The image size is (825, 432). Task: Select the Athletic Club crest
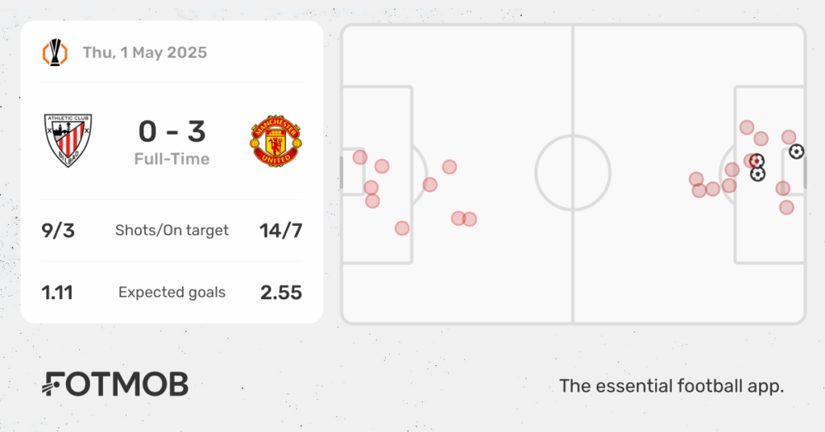pyautogui.click(x=68, y=140)
